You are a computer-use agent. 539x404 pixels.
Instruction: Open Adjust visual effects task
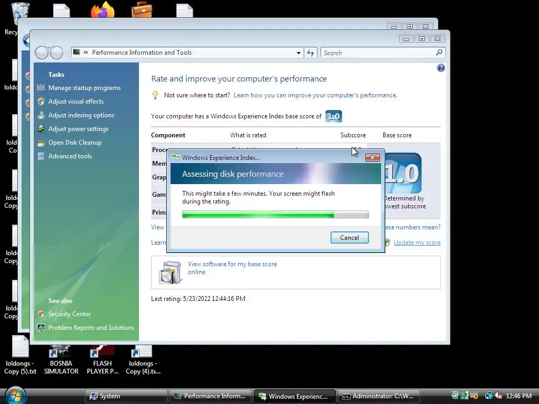(x=76, y=102)
